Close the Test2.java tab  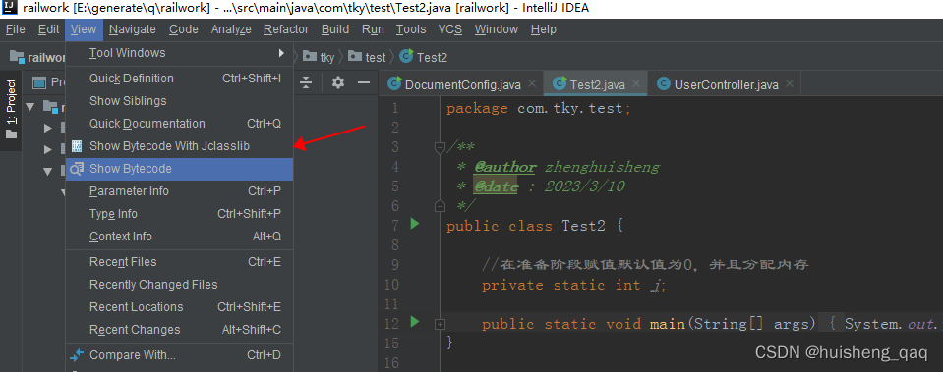[636, 84]
